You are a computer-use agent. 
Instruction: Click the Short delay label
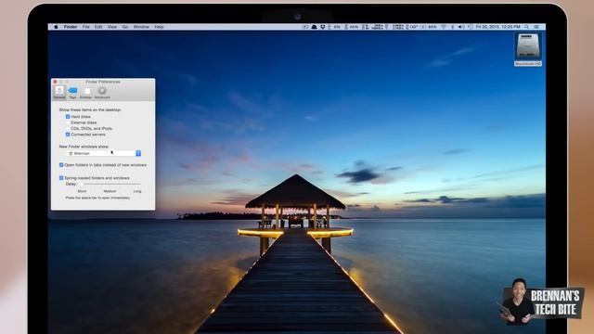(x=82, y=191)
